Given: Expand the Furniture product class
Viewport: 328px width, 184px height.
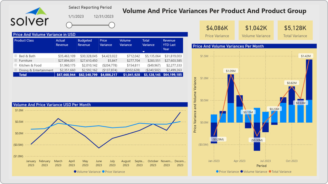Looking at the screenshot, I should coord(16,61).
